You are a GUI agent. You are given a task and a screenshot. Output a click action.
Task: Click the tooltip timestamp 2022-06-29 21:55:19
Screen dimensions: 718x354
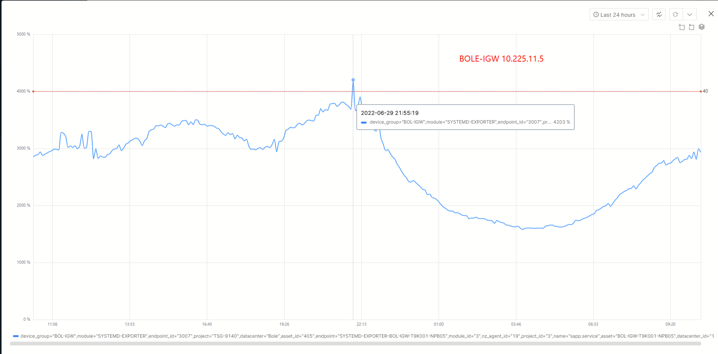389,113
